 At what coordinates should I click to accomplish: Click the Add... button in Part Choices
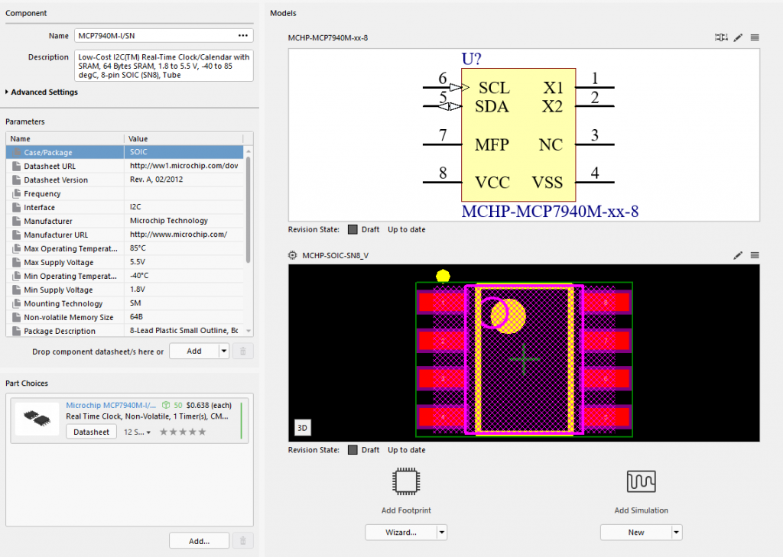[200, 540]
